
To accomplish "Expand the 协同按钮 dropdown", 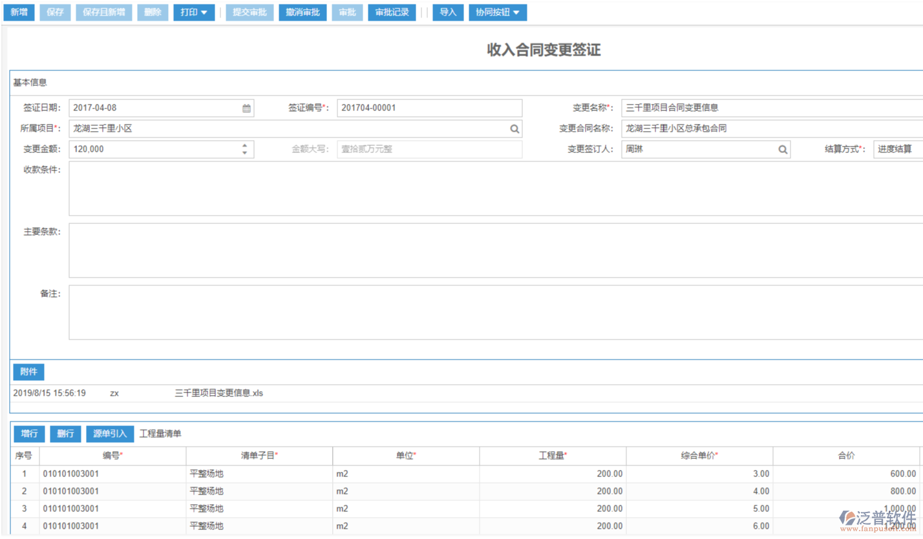I will (x=498, y=12).
